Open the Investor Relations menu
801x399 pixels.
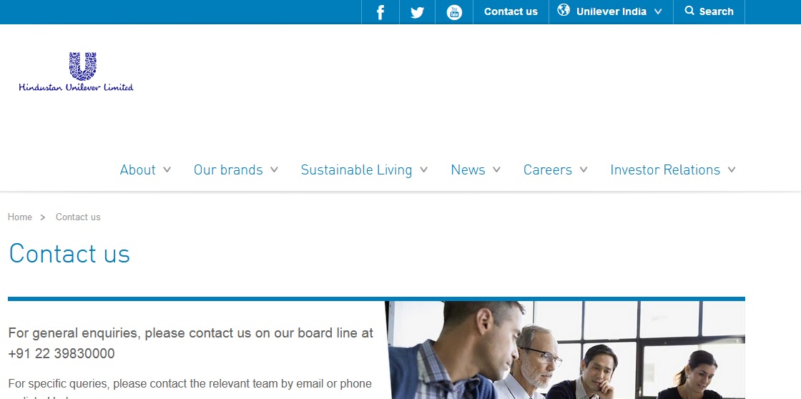(665, 169)
